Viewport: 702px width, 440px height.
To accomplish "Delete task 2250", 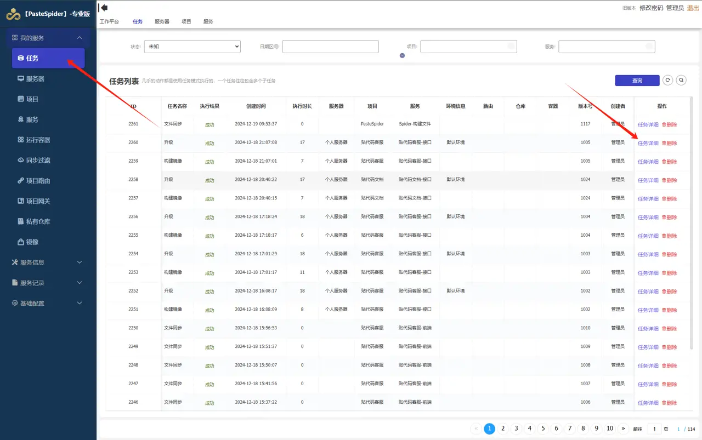I will (x=670, y=329).
